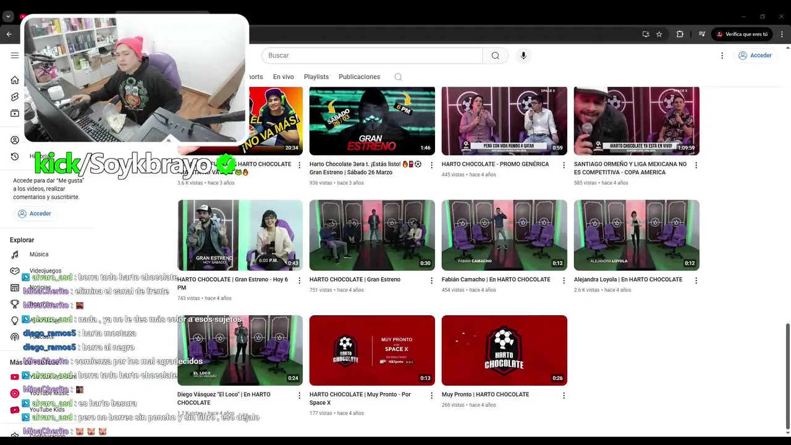Viewport: 791px width, 445px height.
Task: Click the YouTube Home sidebar icon
Action: 15,80
